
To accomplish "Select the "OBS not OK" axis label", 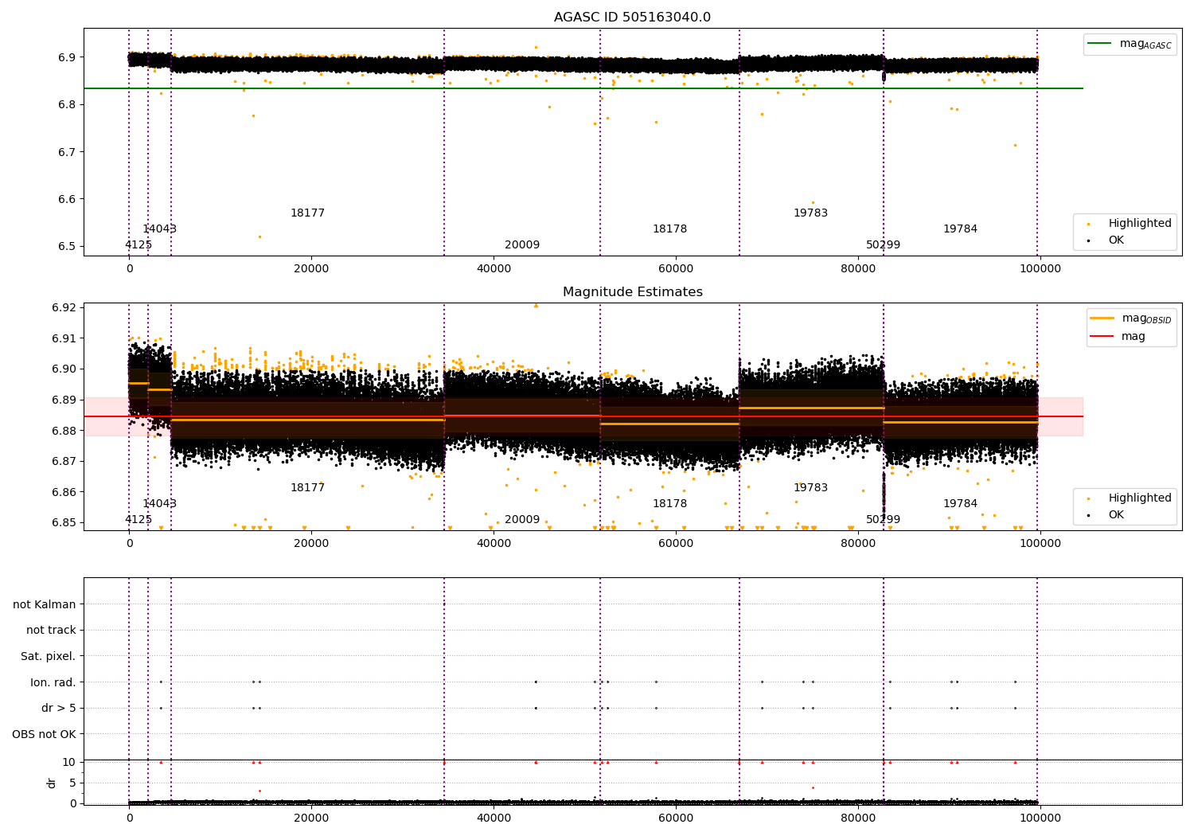I will pyautogui.click(x=44, y=734).
